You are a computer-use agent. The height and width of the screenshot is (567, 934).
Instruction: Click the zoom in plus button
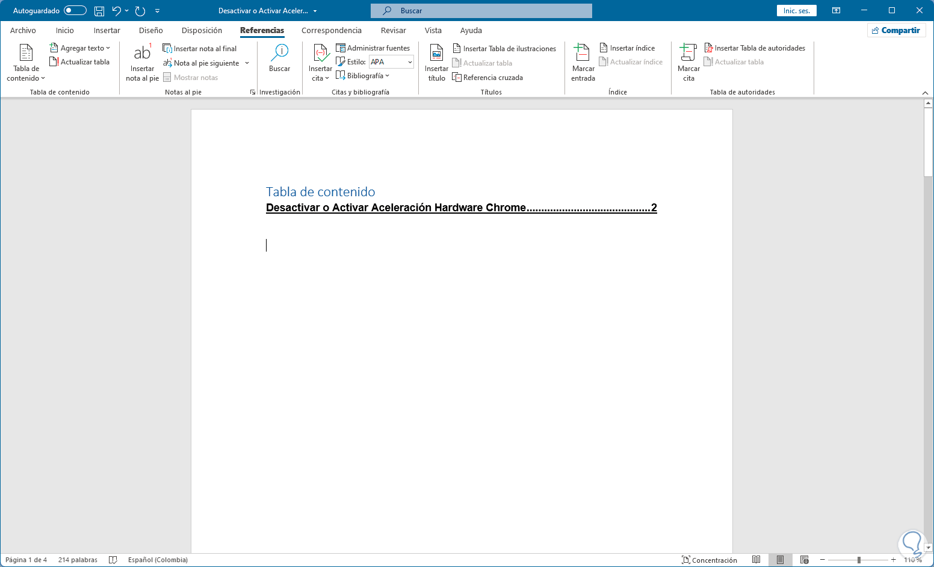(x=893, y=560)
